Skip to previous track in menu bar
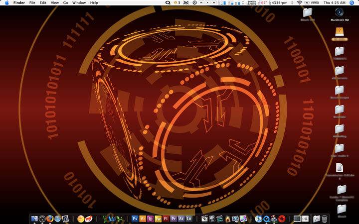The image size is (359, 224). pos(201,2)
